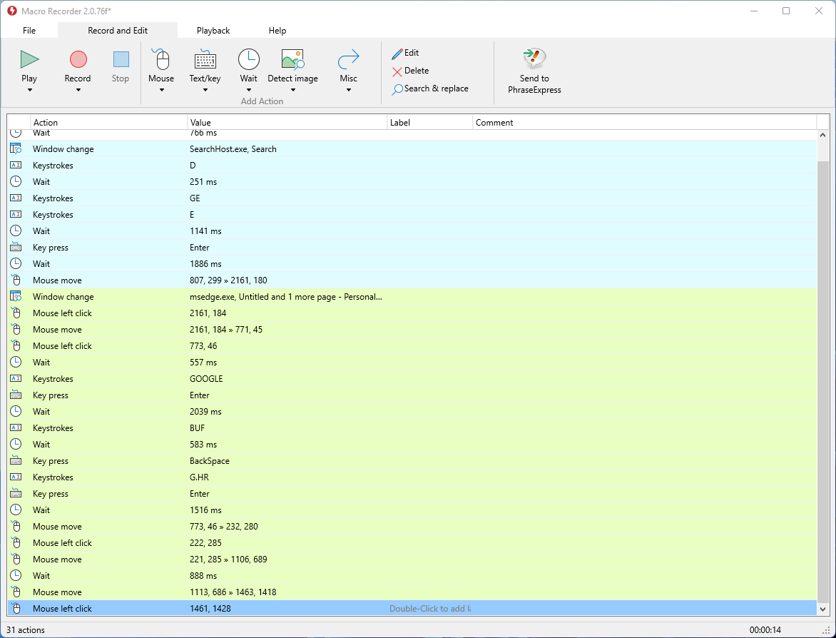
Task: Open the File menu
Action: 29,31
